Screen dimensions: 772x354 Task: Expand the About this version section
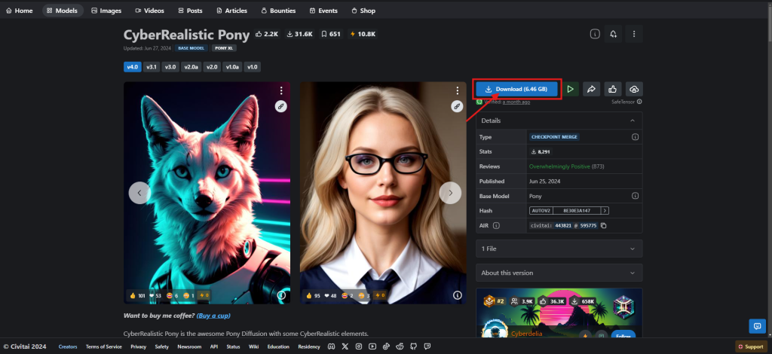(x=559, y=273)
